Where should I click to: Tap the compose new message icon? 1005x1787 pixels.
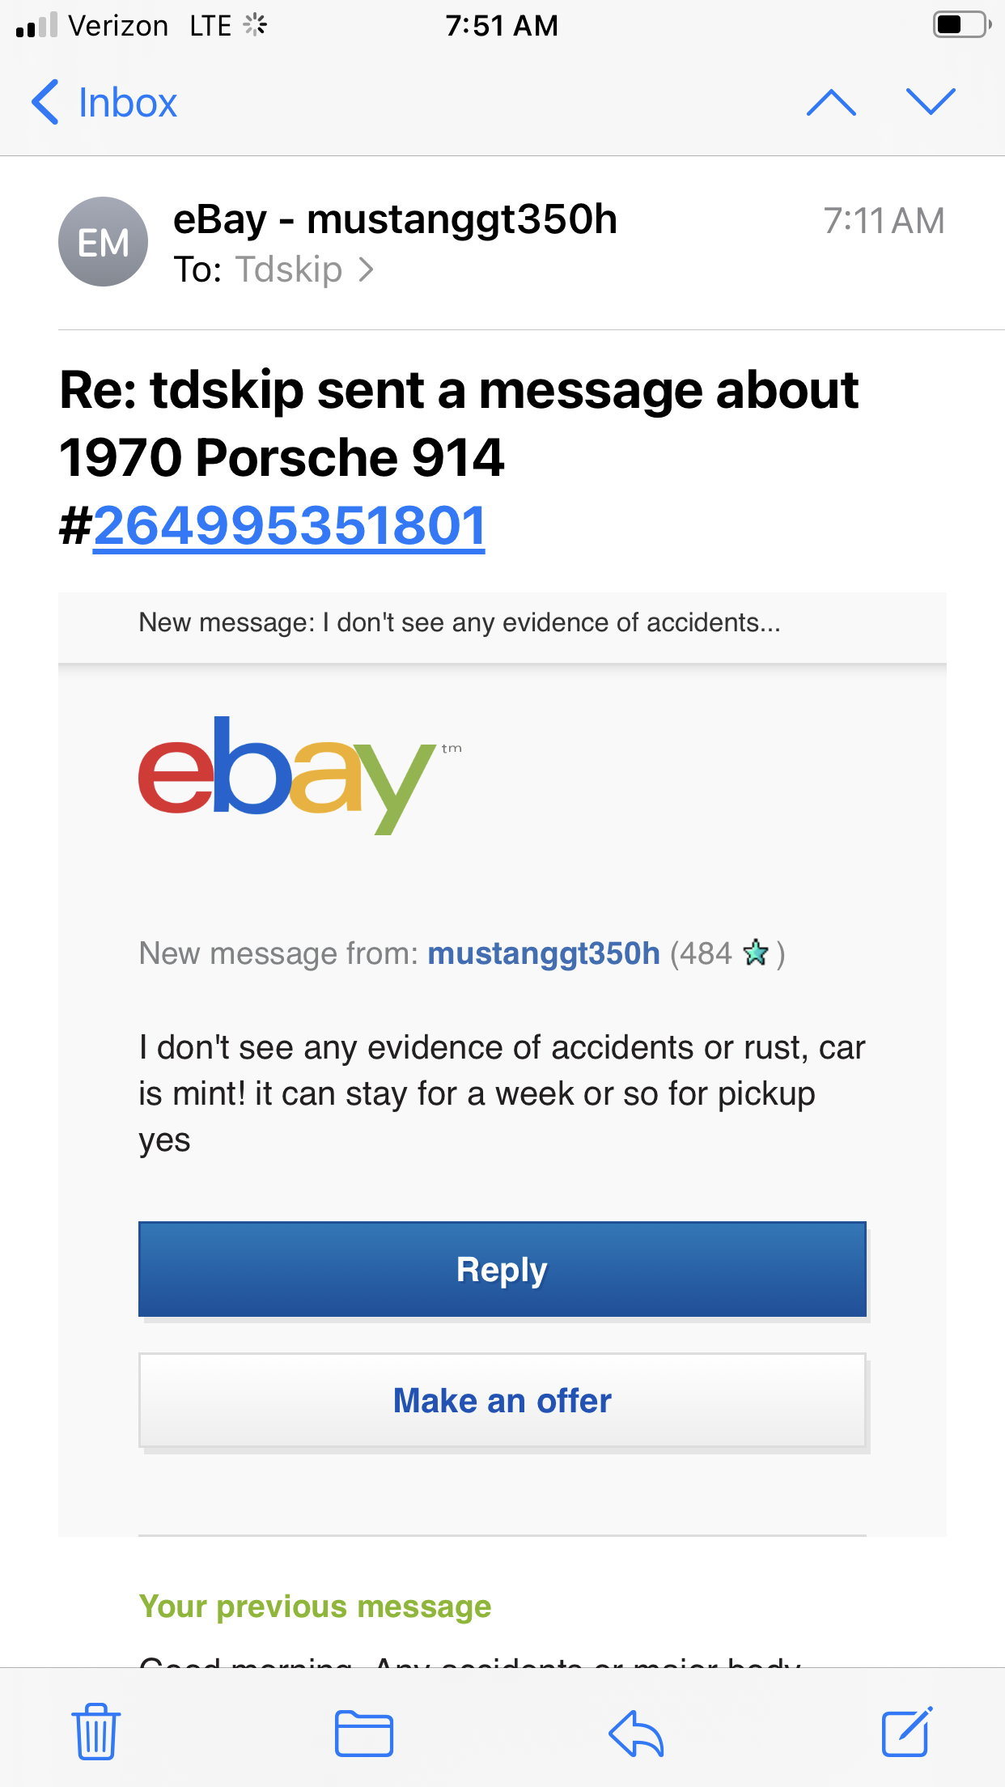(906, 1732)
